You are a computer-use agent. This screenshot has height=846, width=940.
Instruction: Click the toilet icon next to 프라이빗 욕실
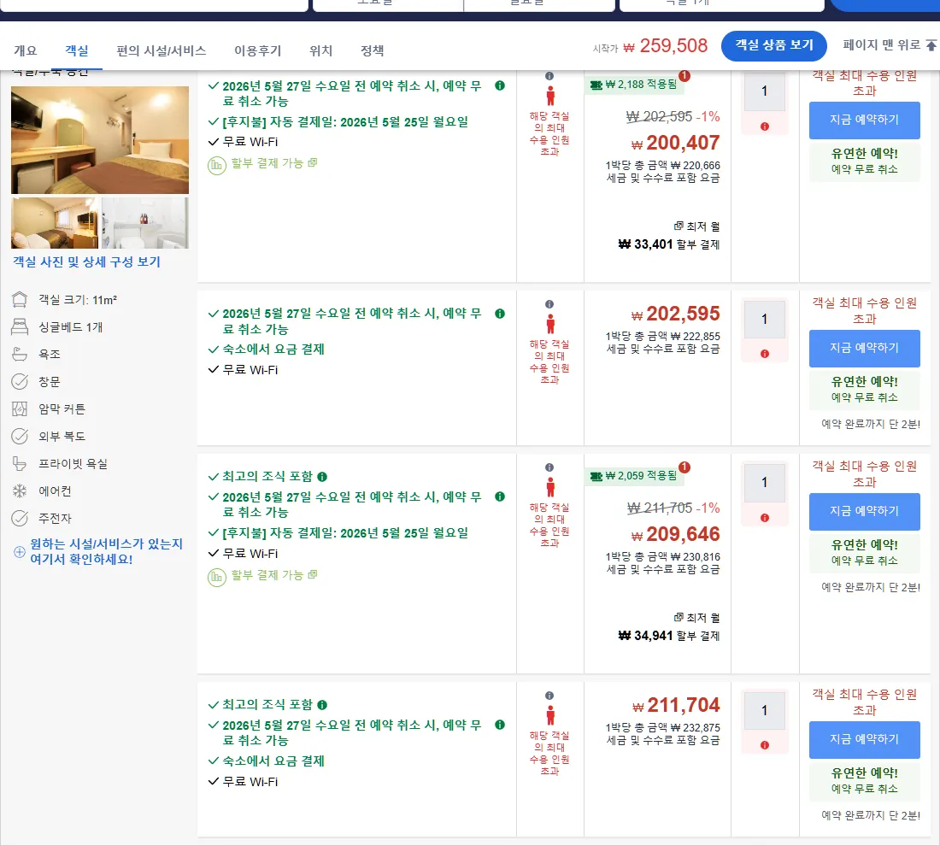tap(20, 463)
